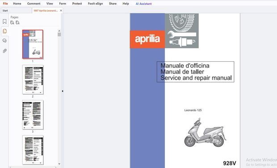Open the Attachments paperclip panel icon
The image size is (277, 168).
4,51
